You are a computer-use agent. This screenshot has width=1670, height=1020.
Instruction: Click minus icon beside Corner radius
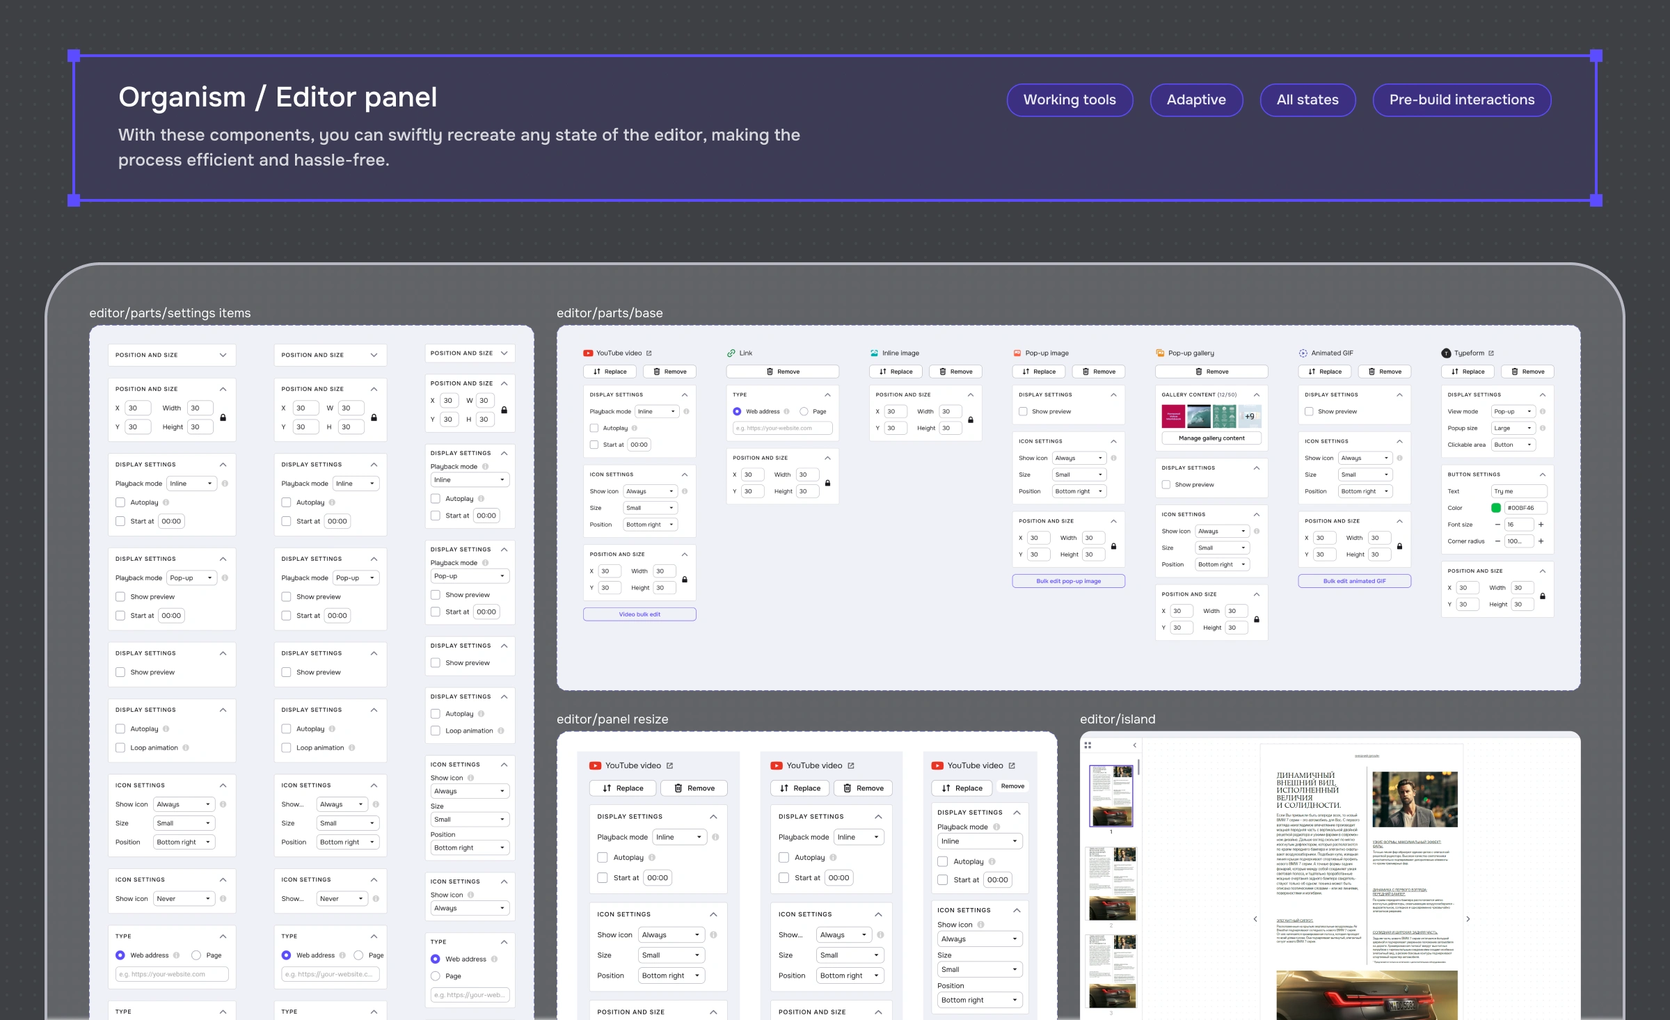1497,541
